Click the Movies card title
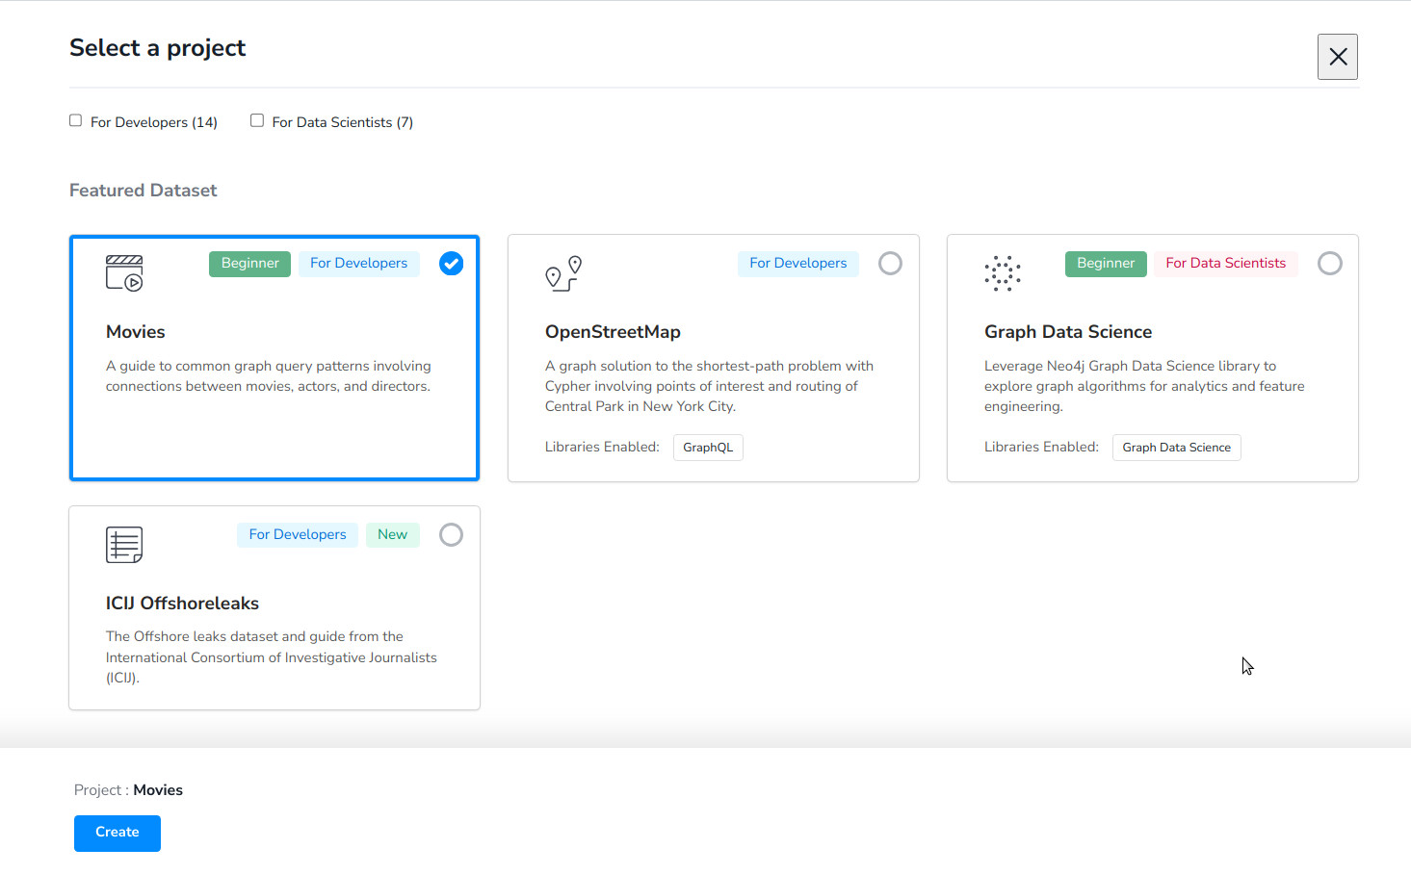The width and height of the screenshot is (1411, 874). (x=136, y=332)
